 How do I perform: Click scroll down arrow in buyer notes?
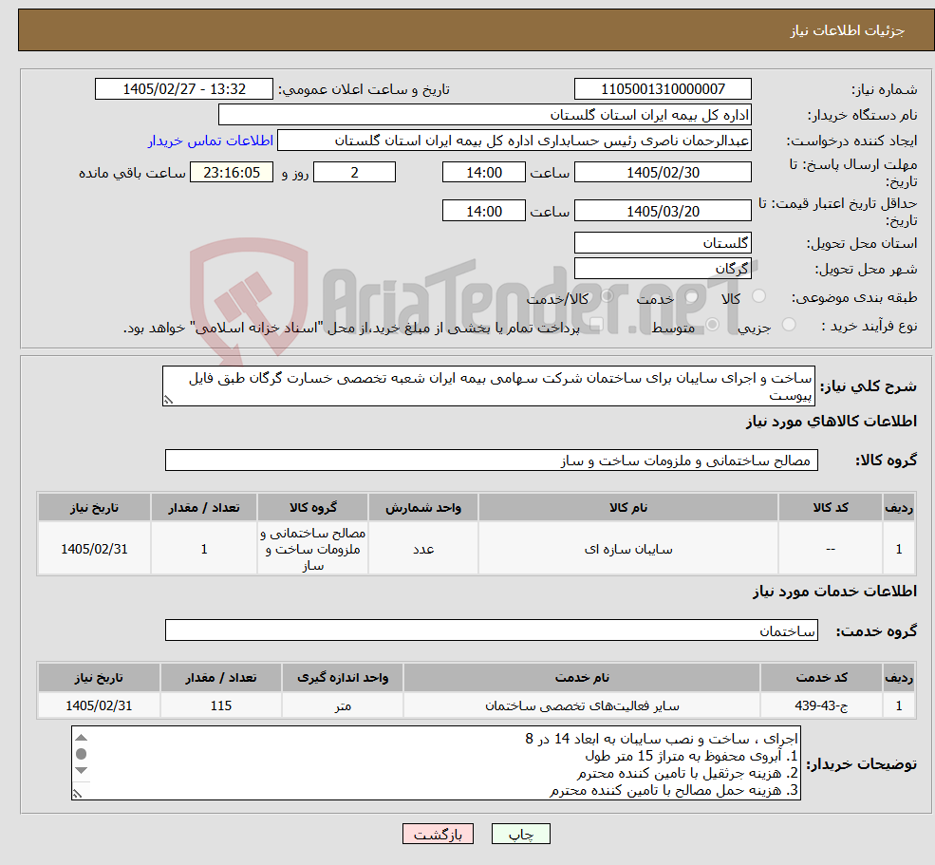point(82,770)
